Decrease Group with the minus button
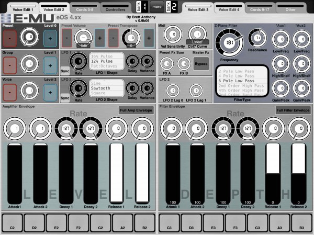 (9, 65)
